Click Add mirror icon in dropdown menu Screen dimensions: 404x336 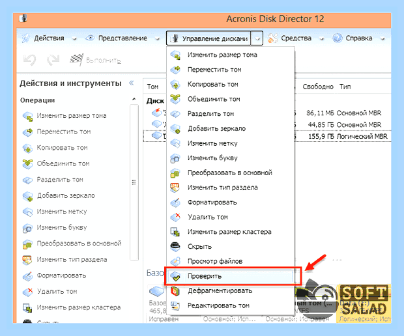coord(175,129)
